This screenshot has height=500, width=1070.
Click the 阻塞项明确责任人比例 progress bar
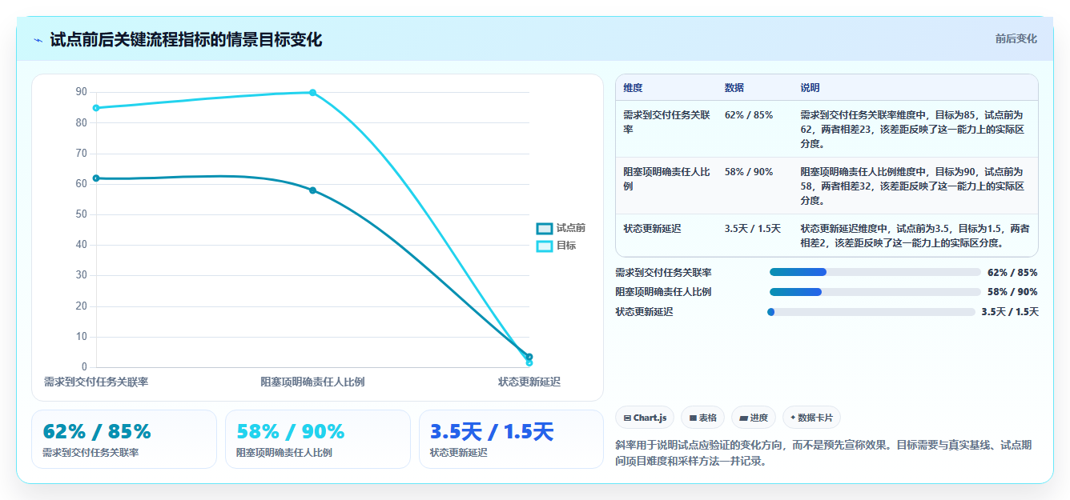click(x=875, y=292)
